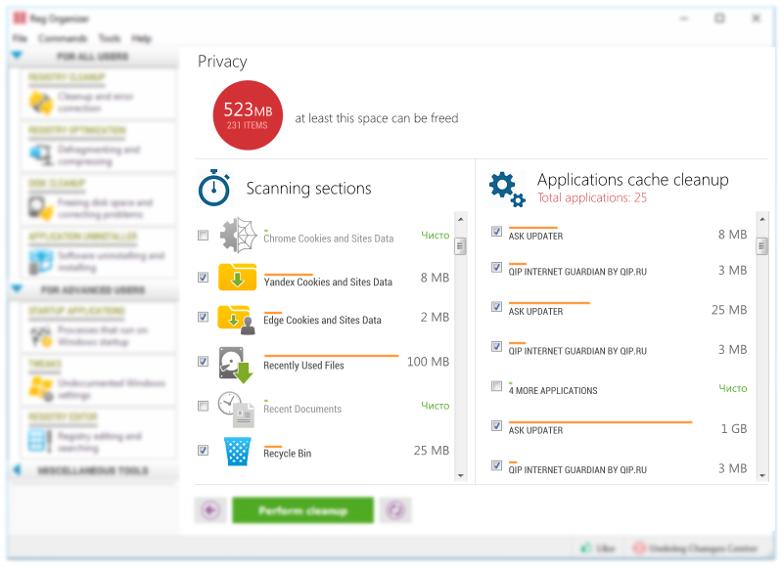Click the Undoing Changes Center icon
This screenshot has width=783, height=567.
[x=639, y=548]
